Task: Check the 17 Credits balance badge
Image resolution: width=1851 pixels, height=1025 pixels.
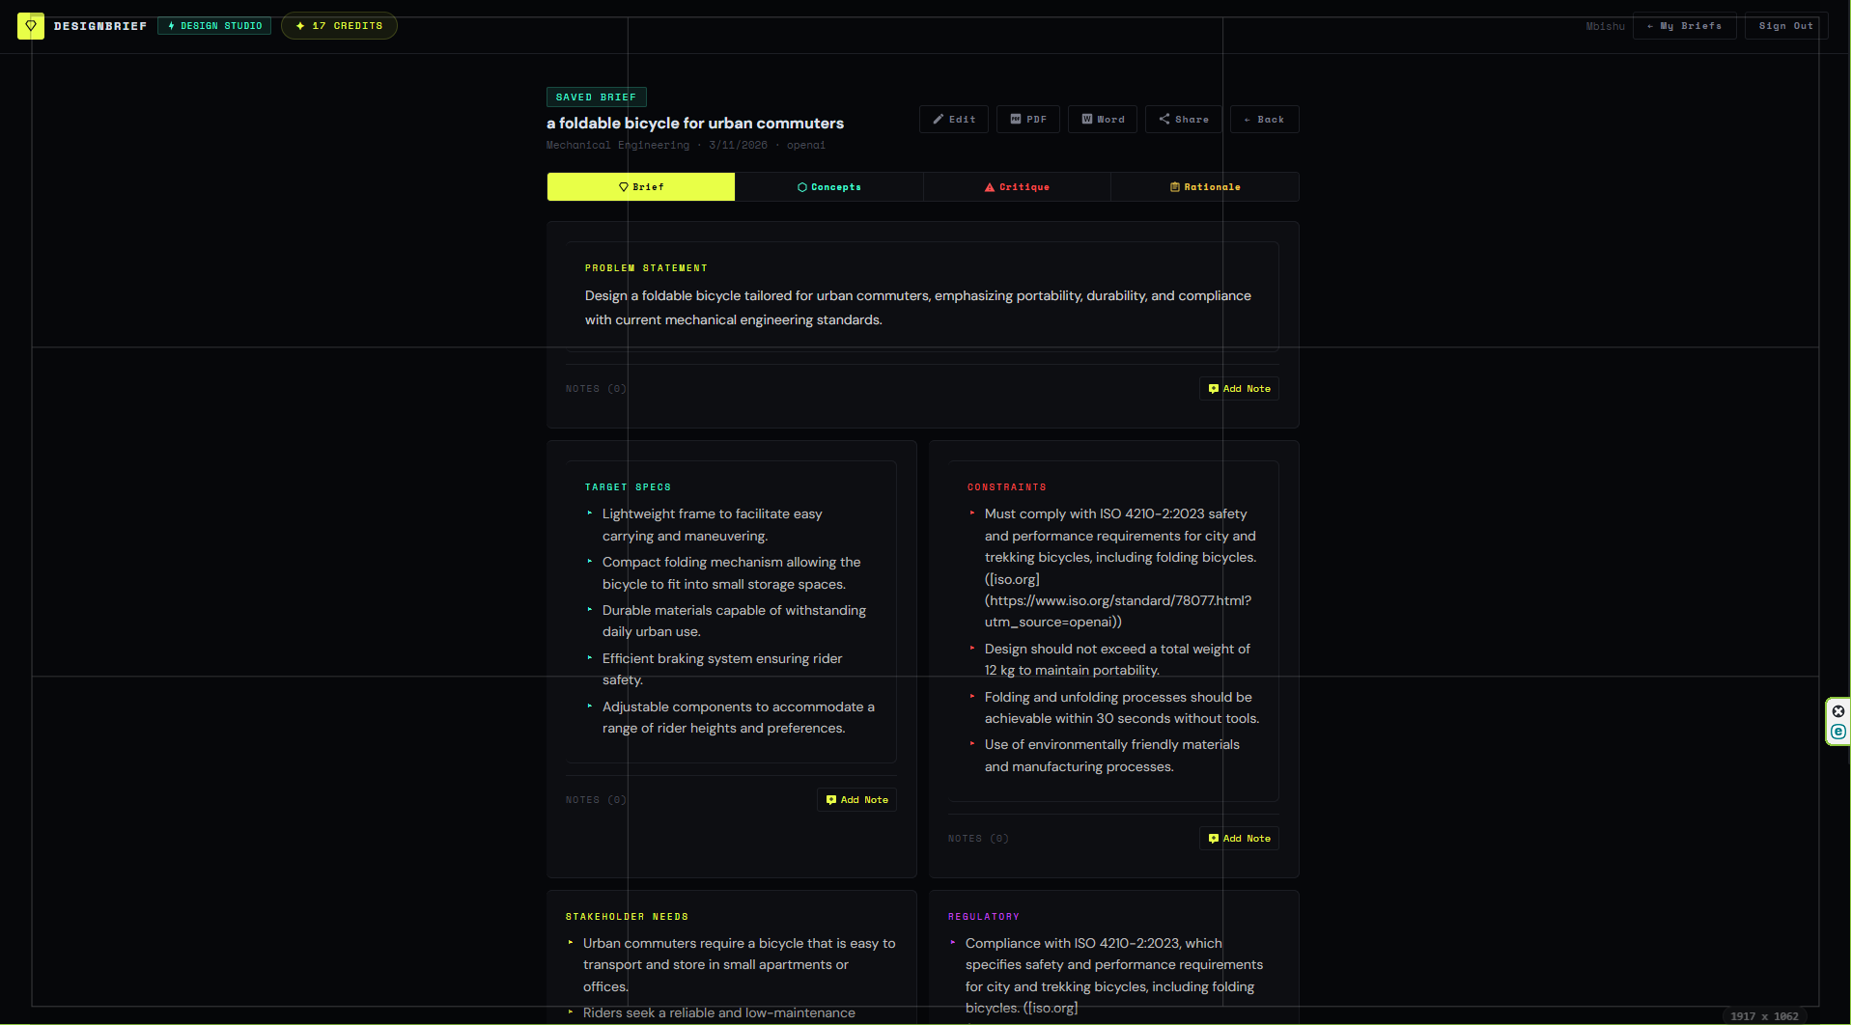Action: click(x=338, y=25)
